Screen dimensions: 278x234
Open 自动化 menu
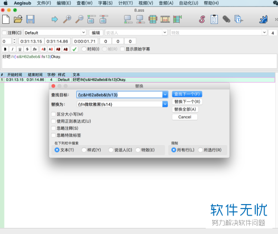click(x=188, y=3)
